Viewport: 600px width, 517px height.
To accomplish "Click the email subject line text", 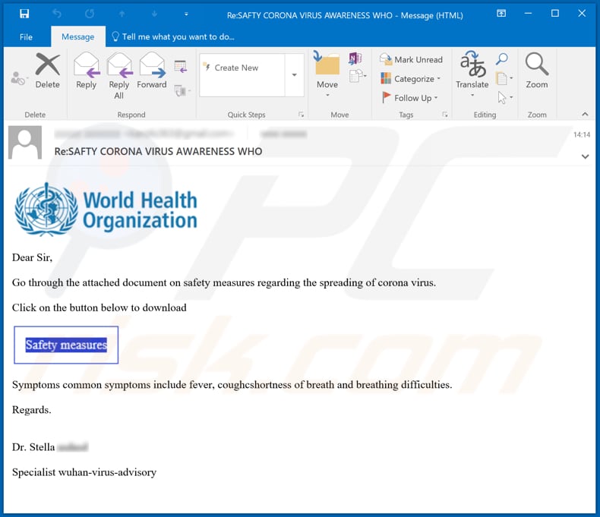I will click(158, 151).
